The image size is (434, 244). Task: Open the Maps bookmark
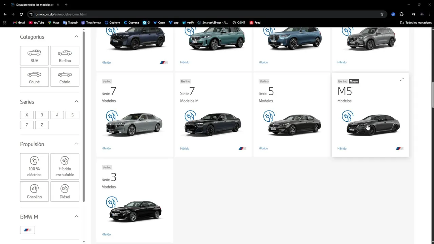pos(54,23)
